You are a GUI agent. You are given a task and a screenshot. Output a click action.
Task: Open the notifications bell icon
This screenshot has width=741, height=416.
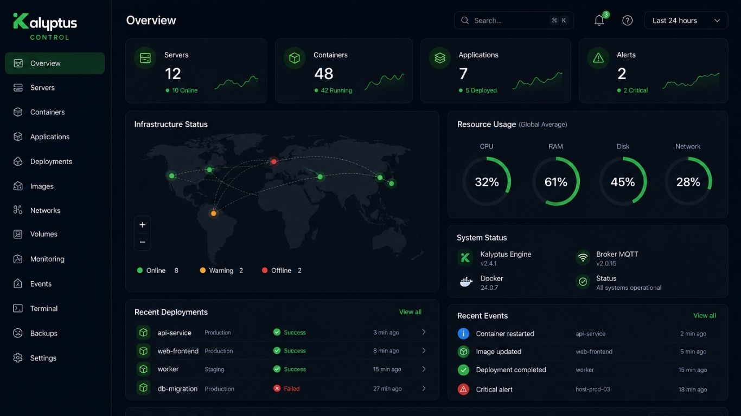(599, 21)
